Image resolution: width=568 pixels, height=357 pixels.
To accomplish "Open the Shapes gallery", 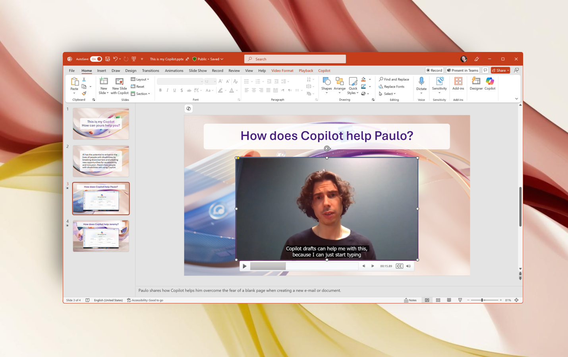I will tap(327, 86).
